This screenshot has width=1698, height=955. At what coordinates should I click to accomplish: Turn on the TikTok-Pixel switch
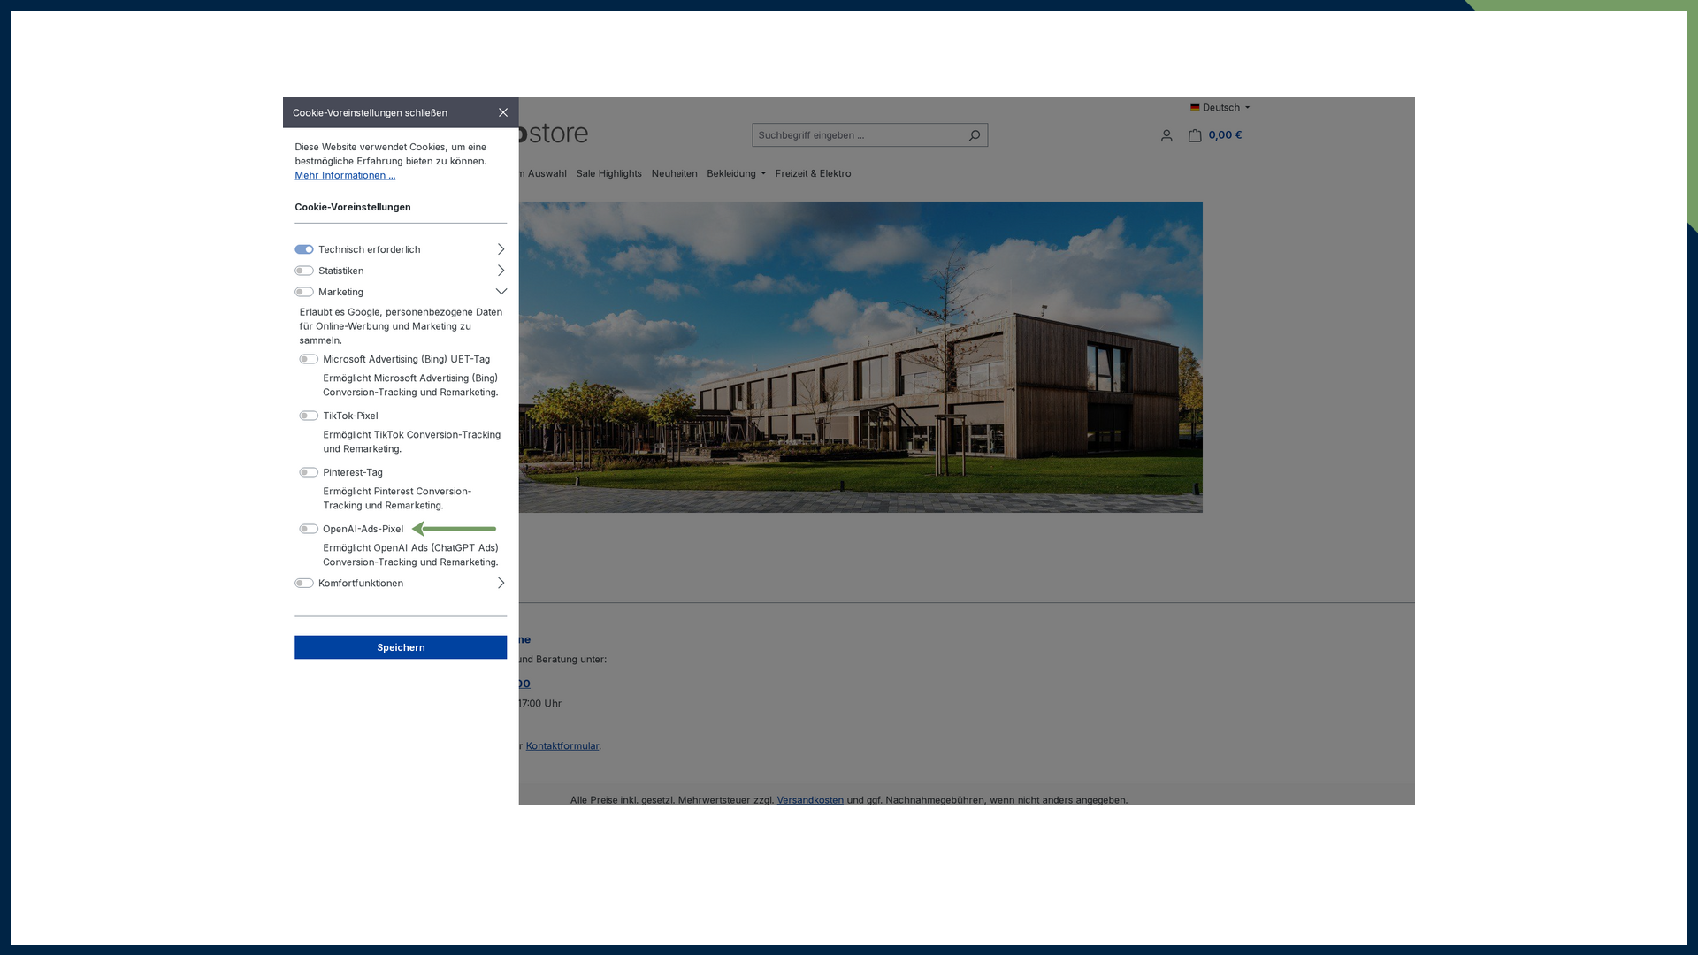(309, 416)
